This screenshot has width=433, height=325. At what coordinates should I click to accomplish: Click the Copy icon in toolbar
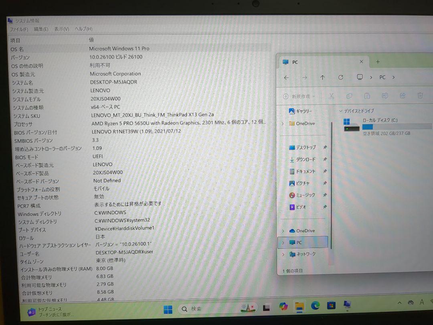tap(349, 96)
